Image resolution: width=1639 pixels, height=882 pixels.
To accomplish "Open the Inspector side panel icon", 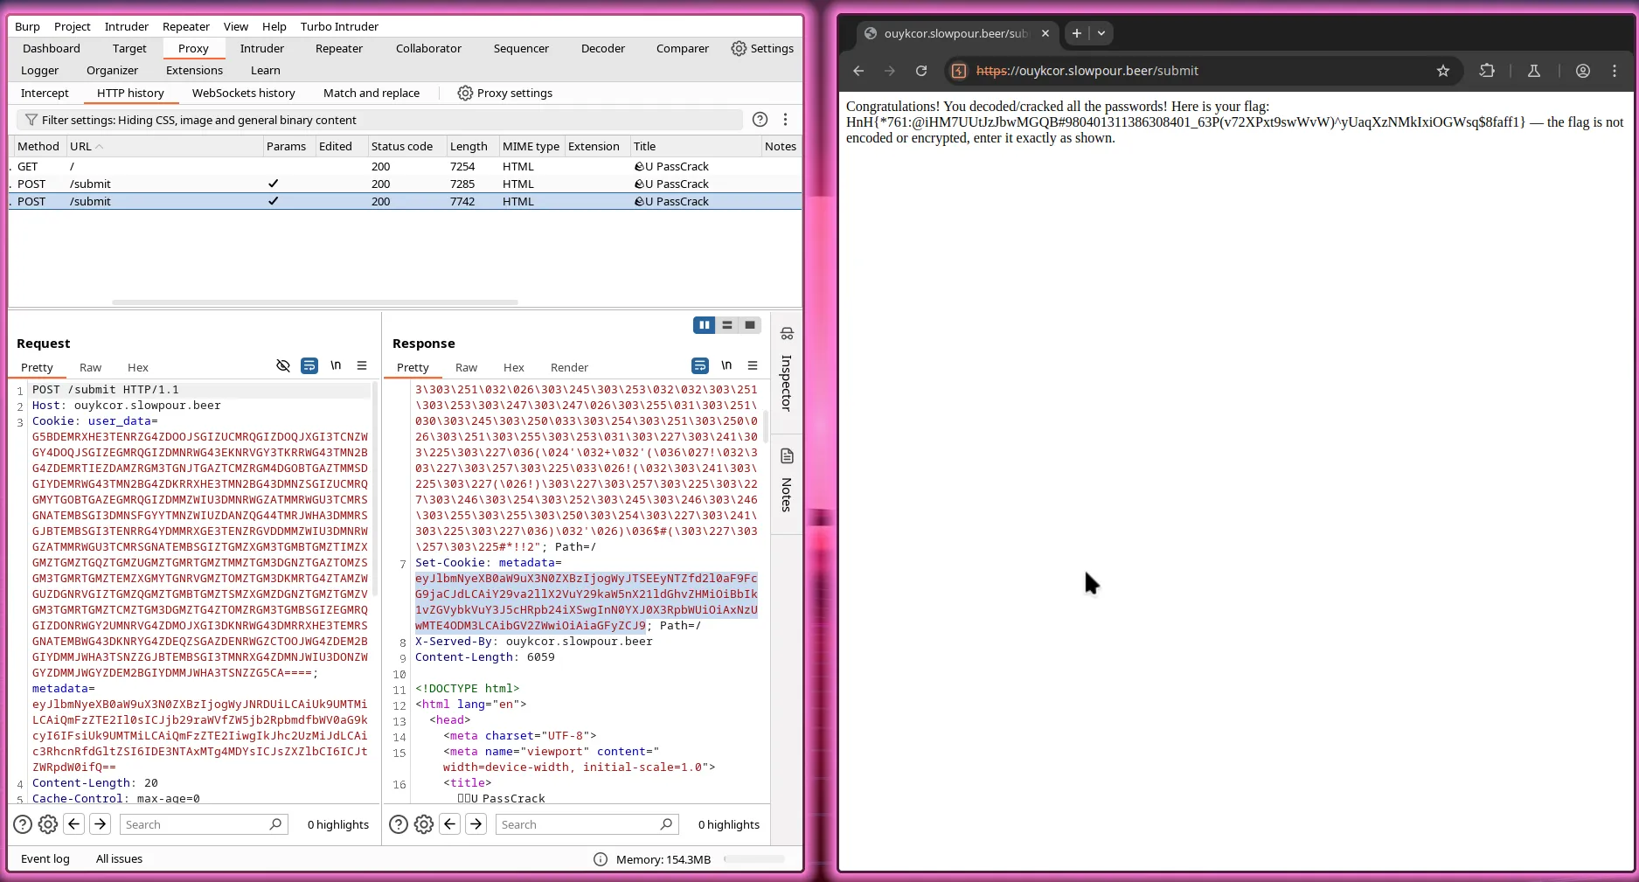I will [787, 334].
